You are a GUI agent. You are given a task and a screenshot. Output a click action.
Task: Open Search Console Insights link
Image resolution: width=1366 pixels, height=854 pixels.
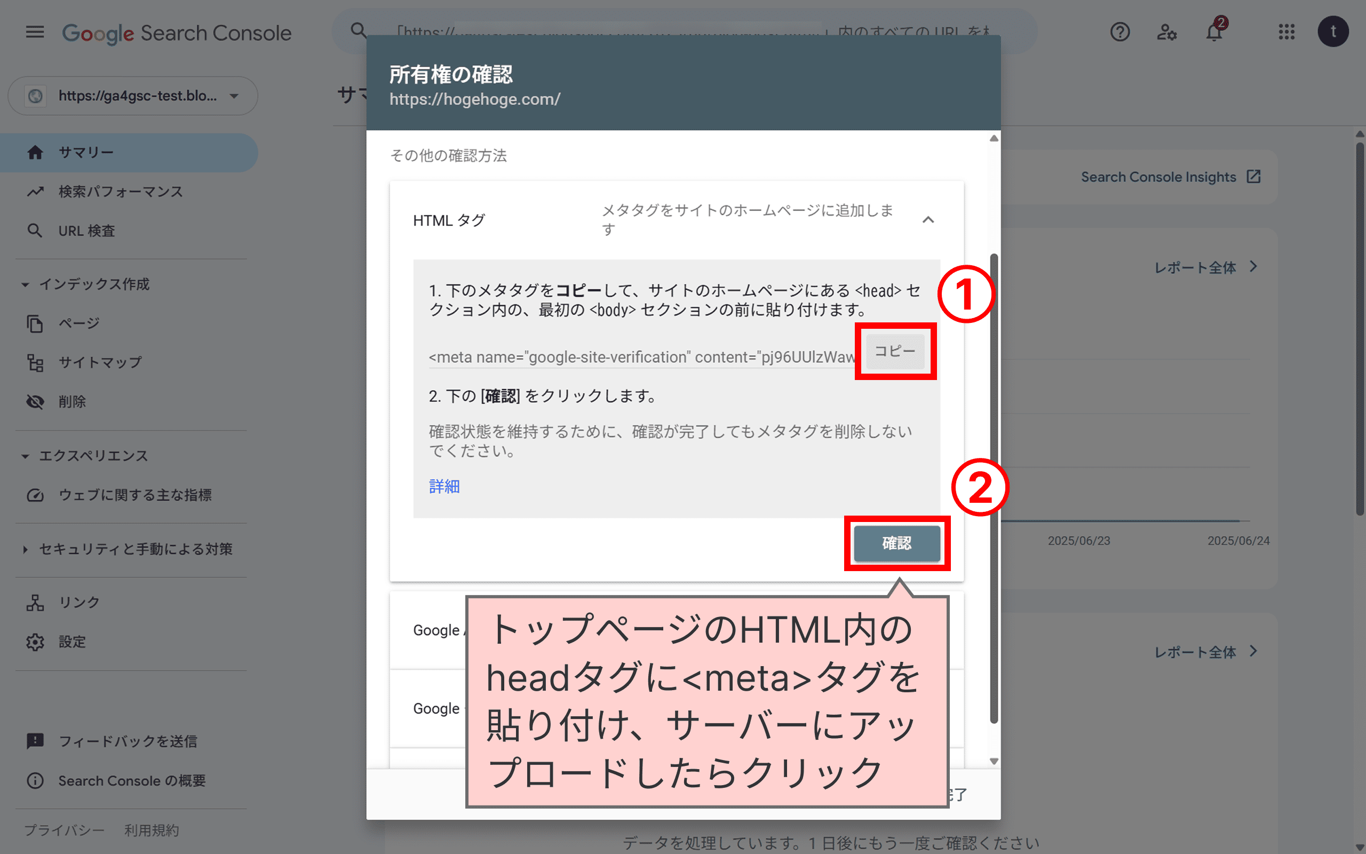[1158, 177]
